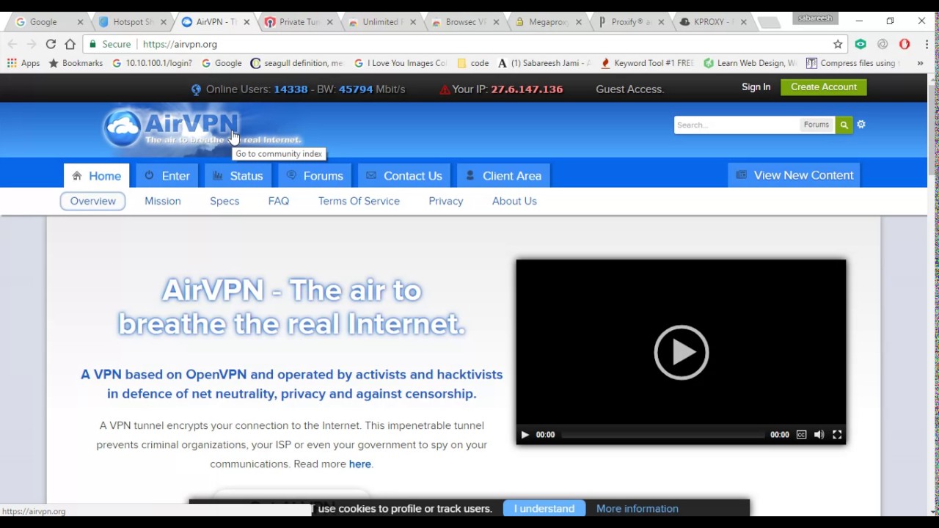
Task: Click in the site Search field
Action: tap(736, 125)
